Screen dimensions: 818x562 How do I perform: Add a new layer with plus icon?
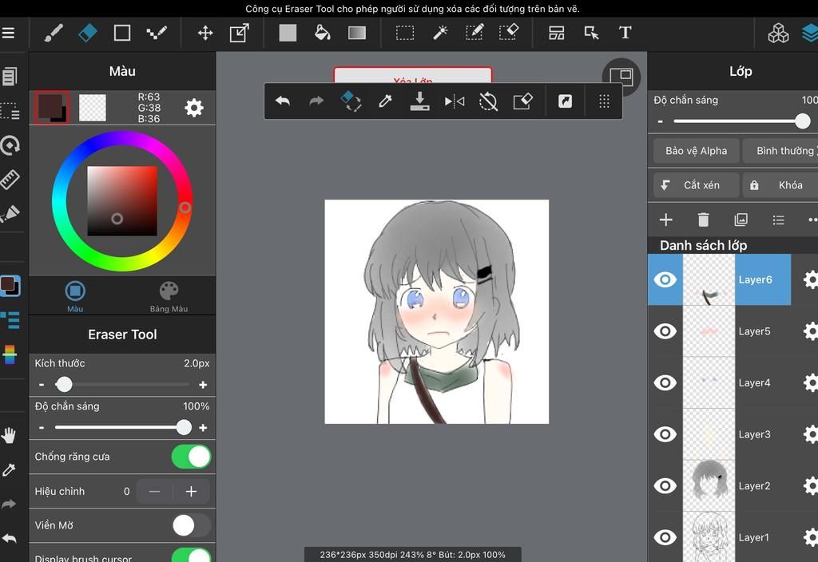(665, 220)
